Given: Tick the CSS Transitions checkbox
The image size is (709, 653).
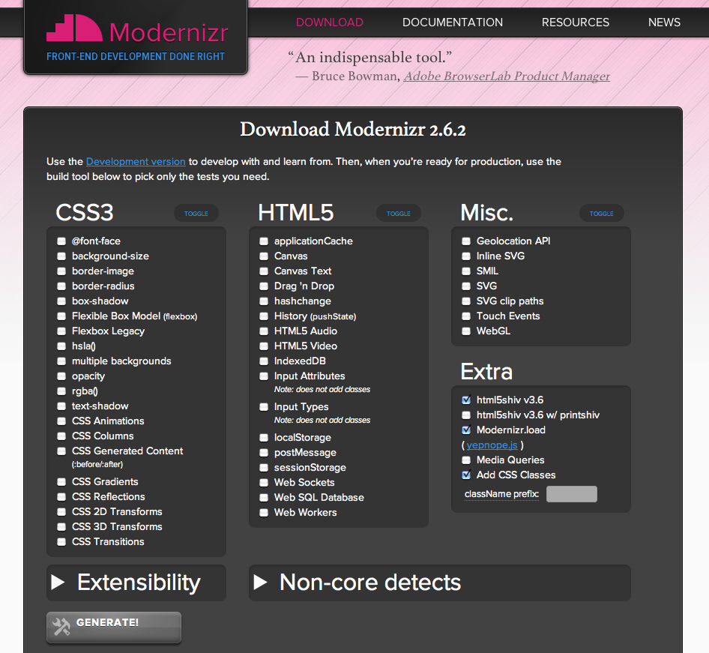Looking at the screenshot, I should point(61,542).
